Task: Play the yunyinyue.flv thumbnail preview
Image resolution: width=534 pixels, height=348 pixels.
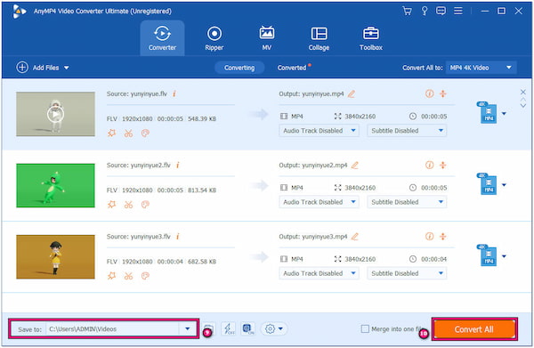Action: pyautogui.click(x=55, y=115)
